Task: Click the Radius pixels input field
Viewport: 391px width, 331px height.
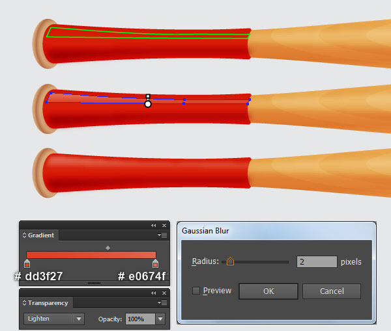Action: (x=317, y=262)
